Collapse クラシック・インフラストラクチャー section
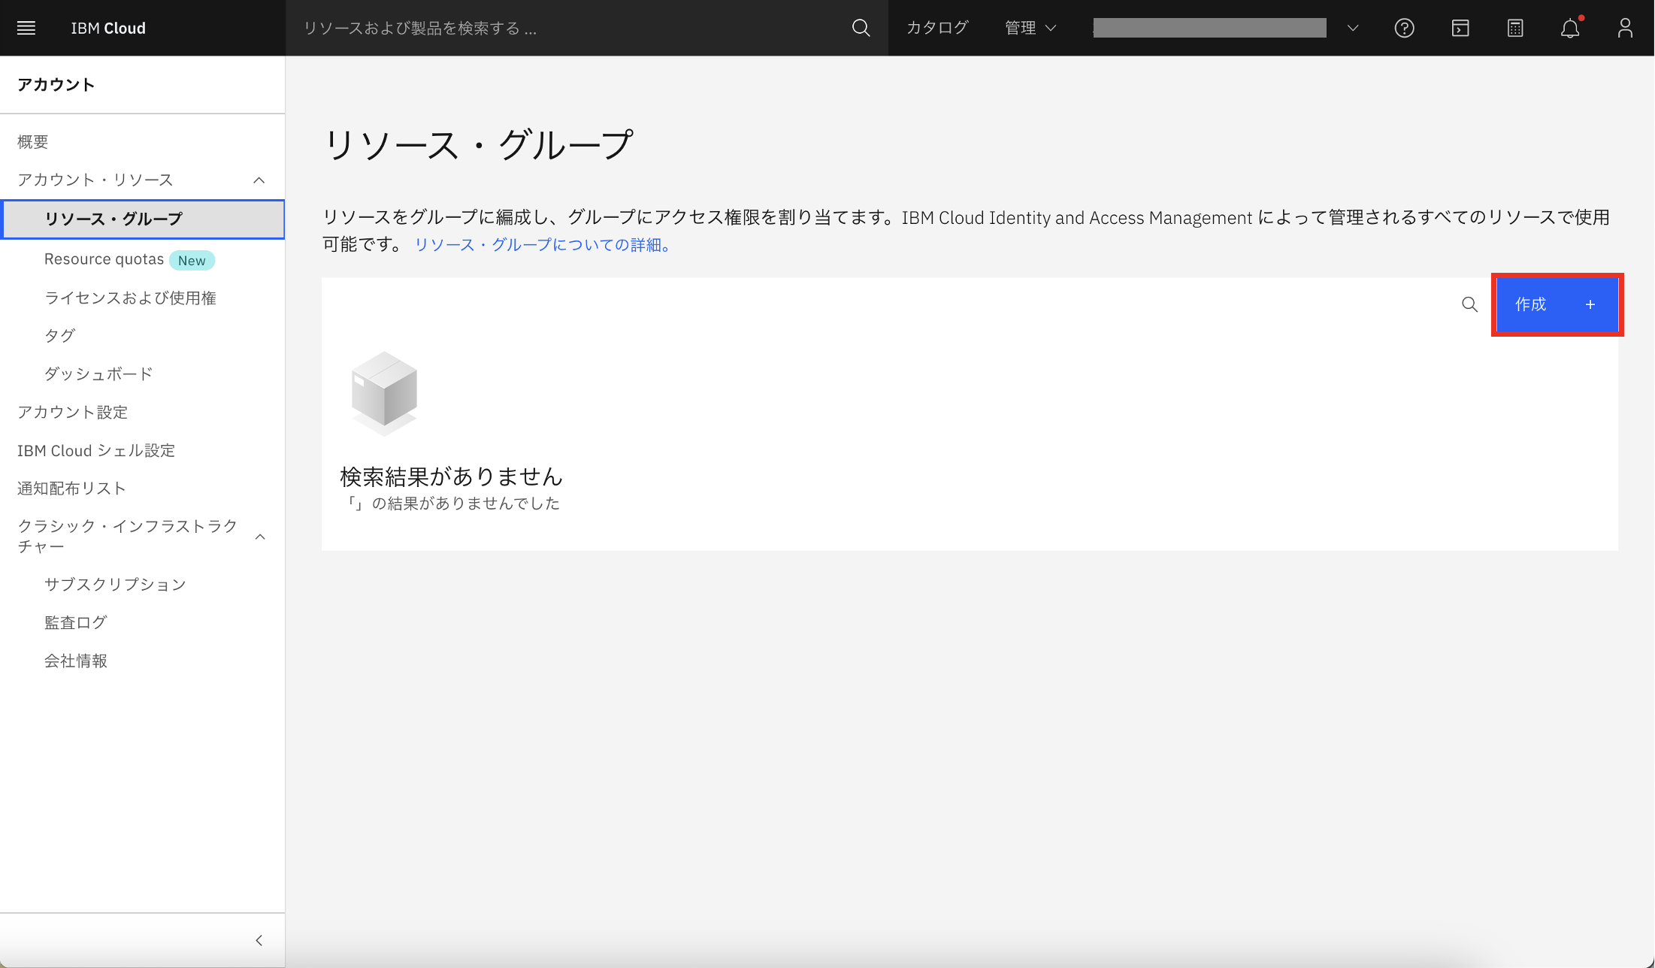1655x968 pixels. point(260,536)
